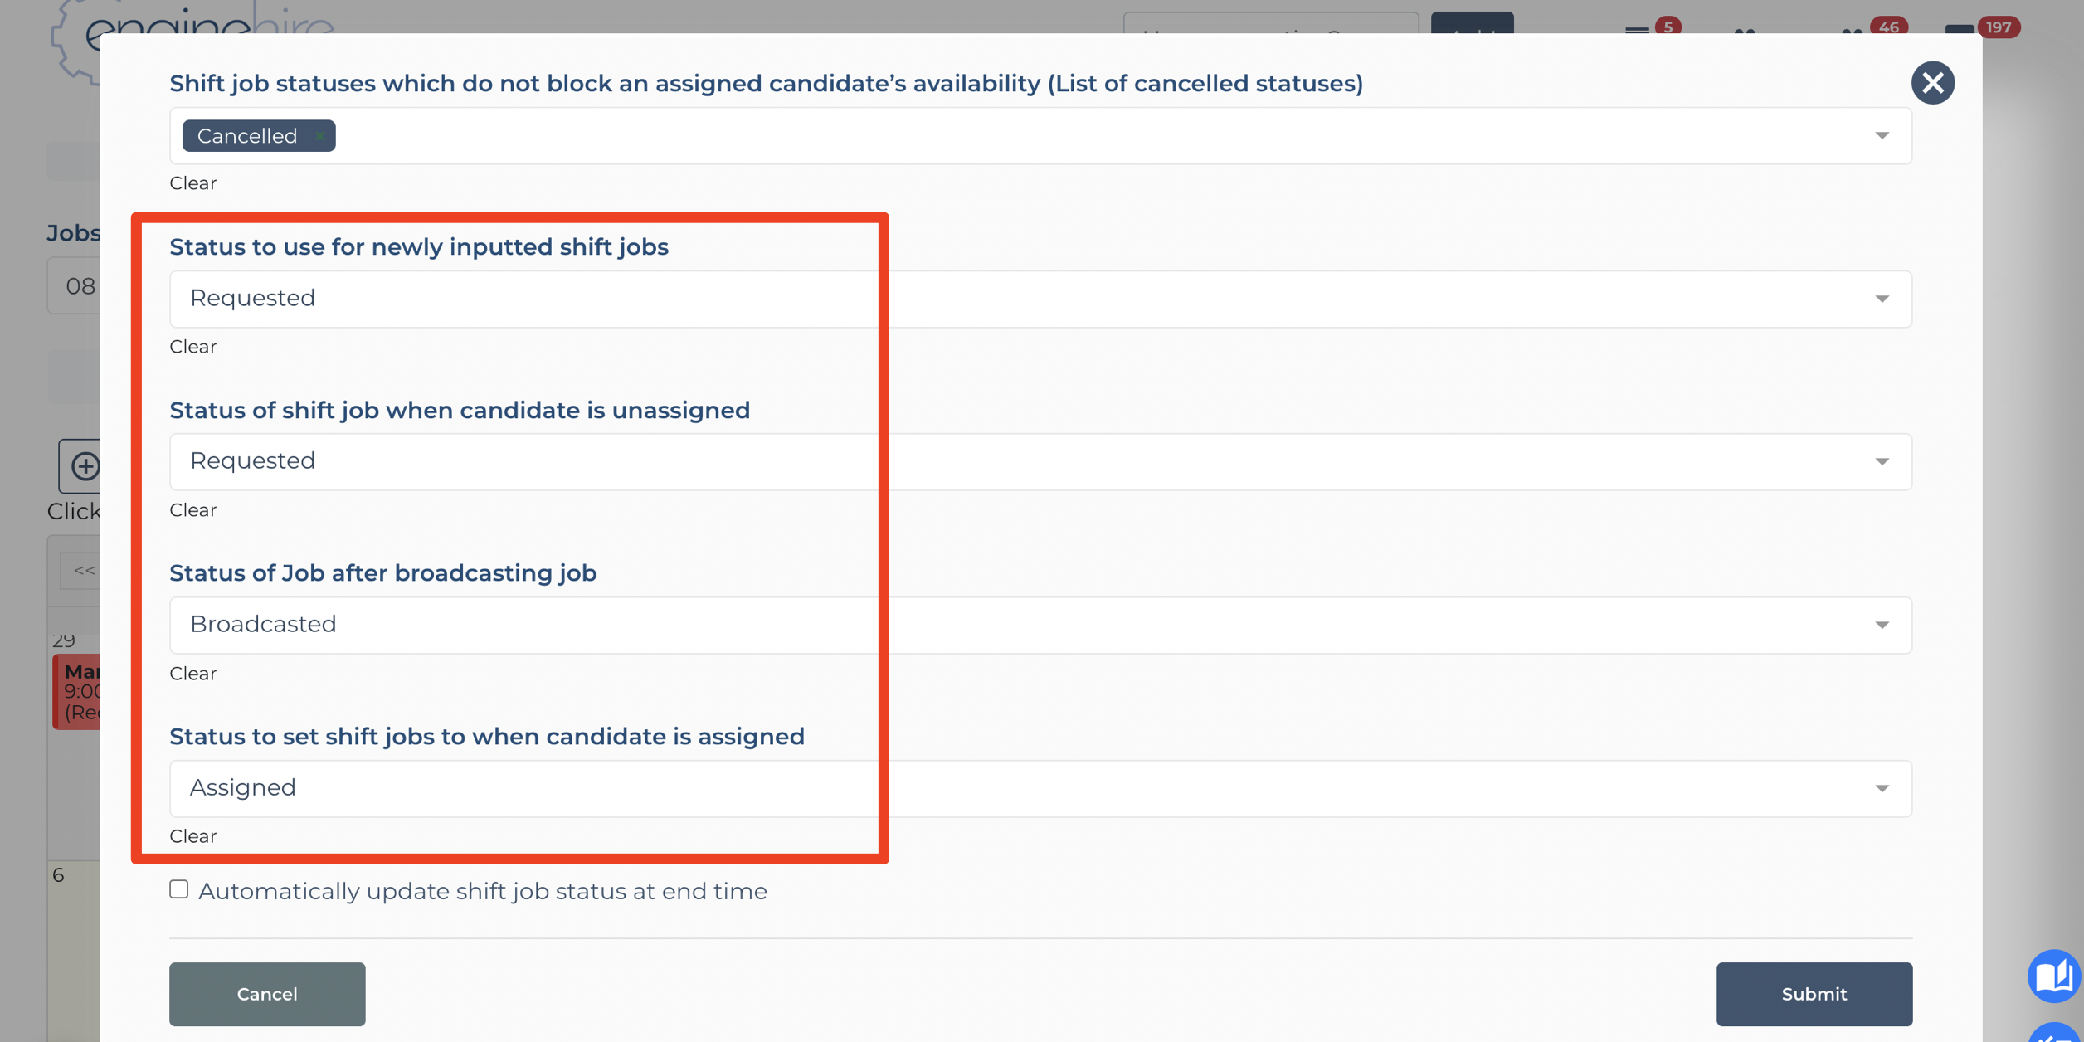Viewport: 2084px width, 1042px height.
Task: Submit the shift job settings
Action: coord(1814,994)
